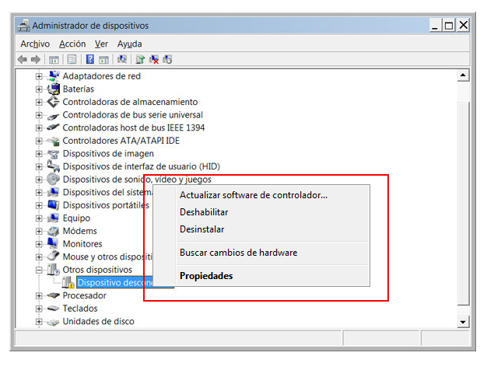
Task: Select the highlighted Dispositivo desconocido item
Action: pyautogui.click(x=115, y=283)
